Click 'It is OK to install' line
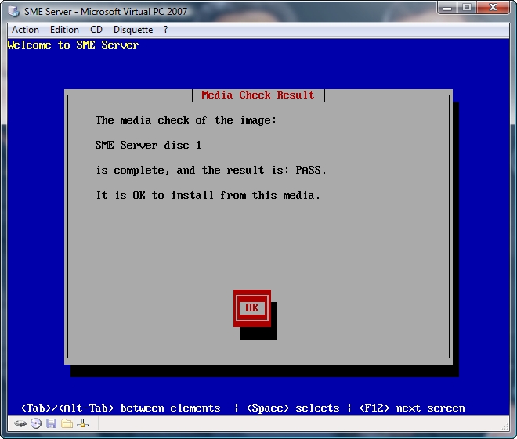Screen dimensions: 517x439 pyautogui.click(x=208, y=195)
